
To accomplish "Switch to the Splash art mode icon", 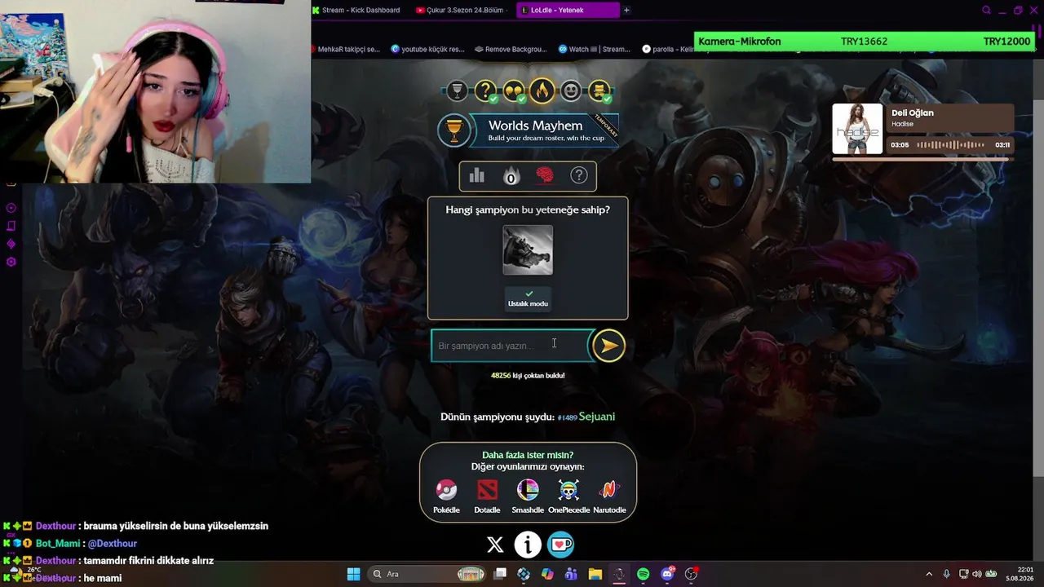I will pyautogui.click(x=599, y=90).
